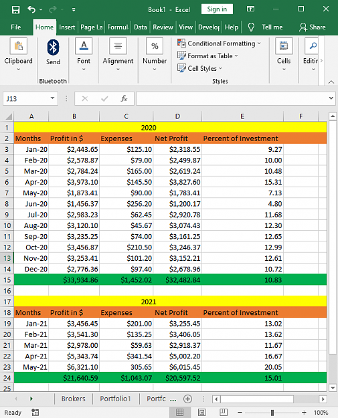Image resolution: width=338 pixels, height=418 pixels.
Task: Select cell with $3,973.10
Action: pos(74,182)
